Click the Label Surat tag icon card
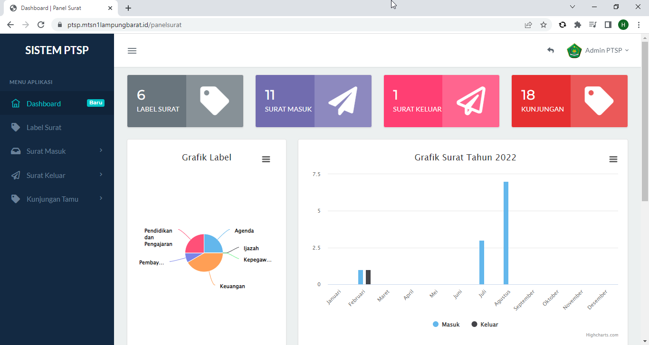 pyautogui.click(x=214, y=101)
